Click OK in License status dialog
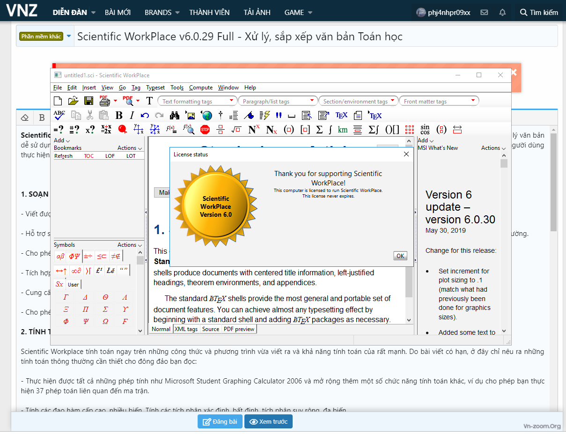This screenshot has width=566, height=434. click(400, 256)
